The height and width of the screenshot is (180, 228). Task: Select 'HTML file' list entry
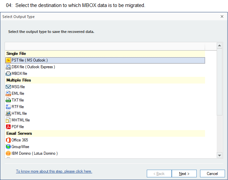coord(105,113)
